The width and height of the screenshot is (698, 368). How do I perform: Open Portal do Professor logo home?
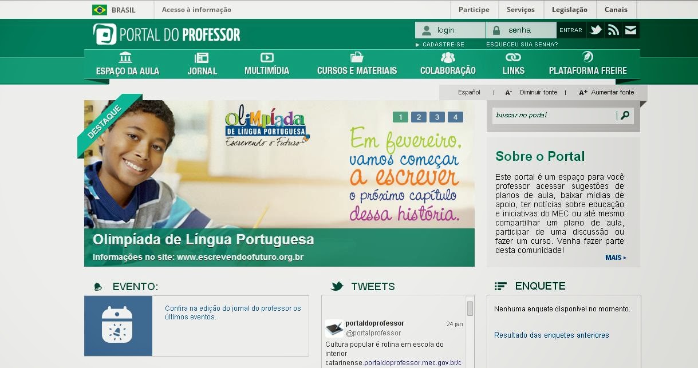(167, 34)
